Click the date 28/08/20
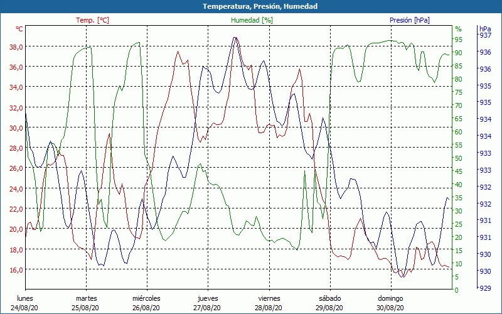This screenshot has width=502, height=314. (269, 308)
